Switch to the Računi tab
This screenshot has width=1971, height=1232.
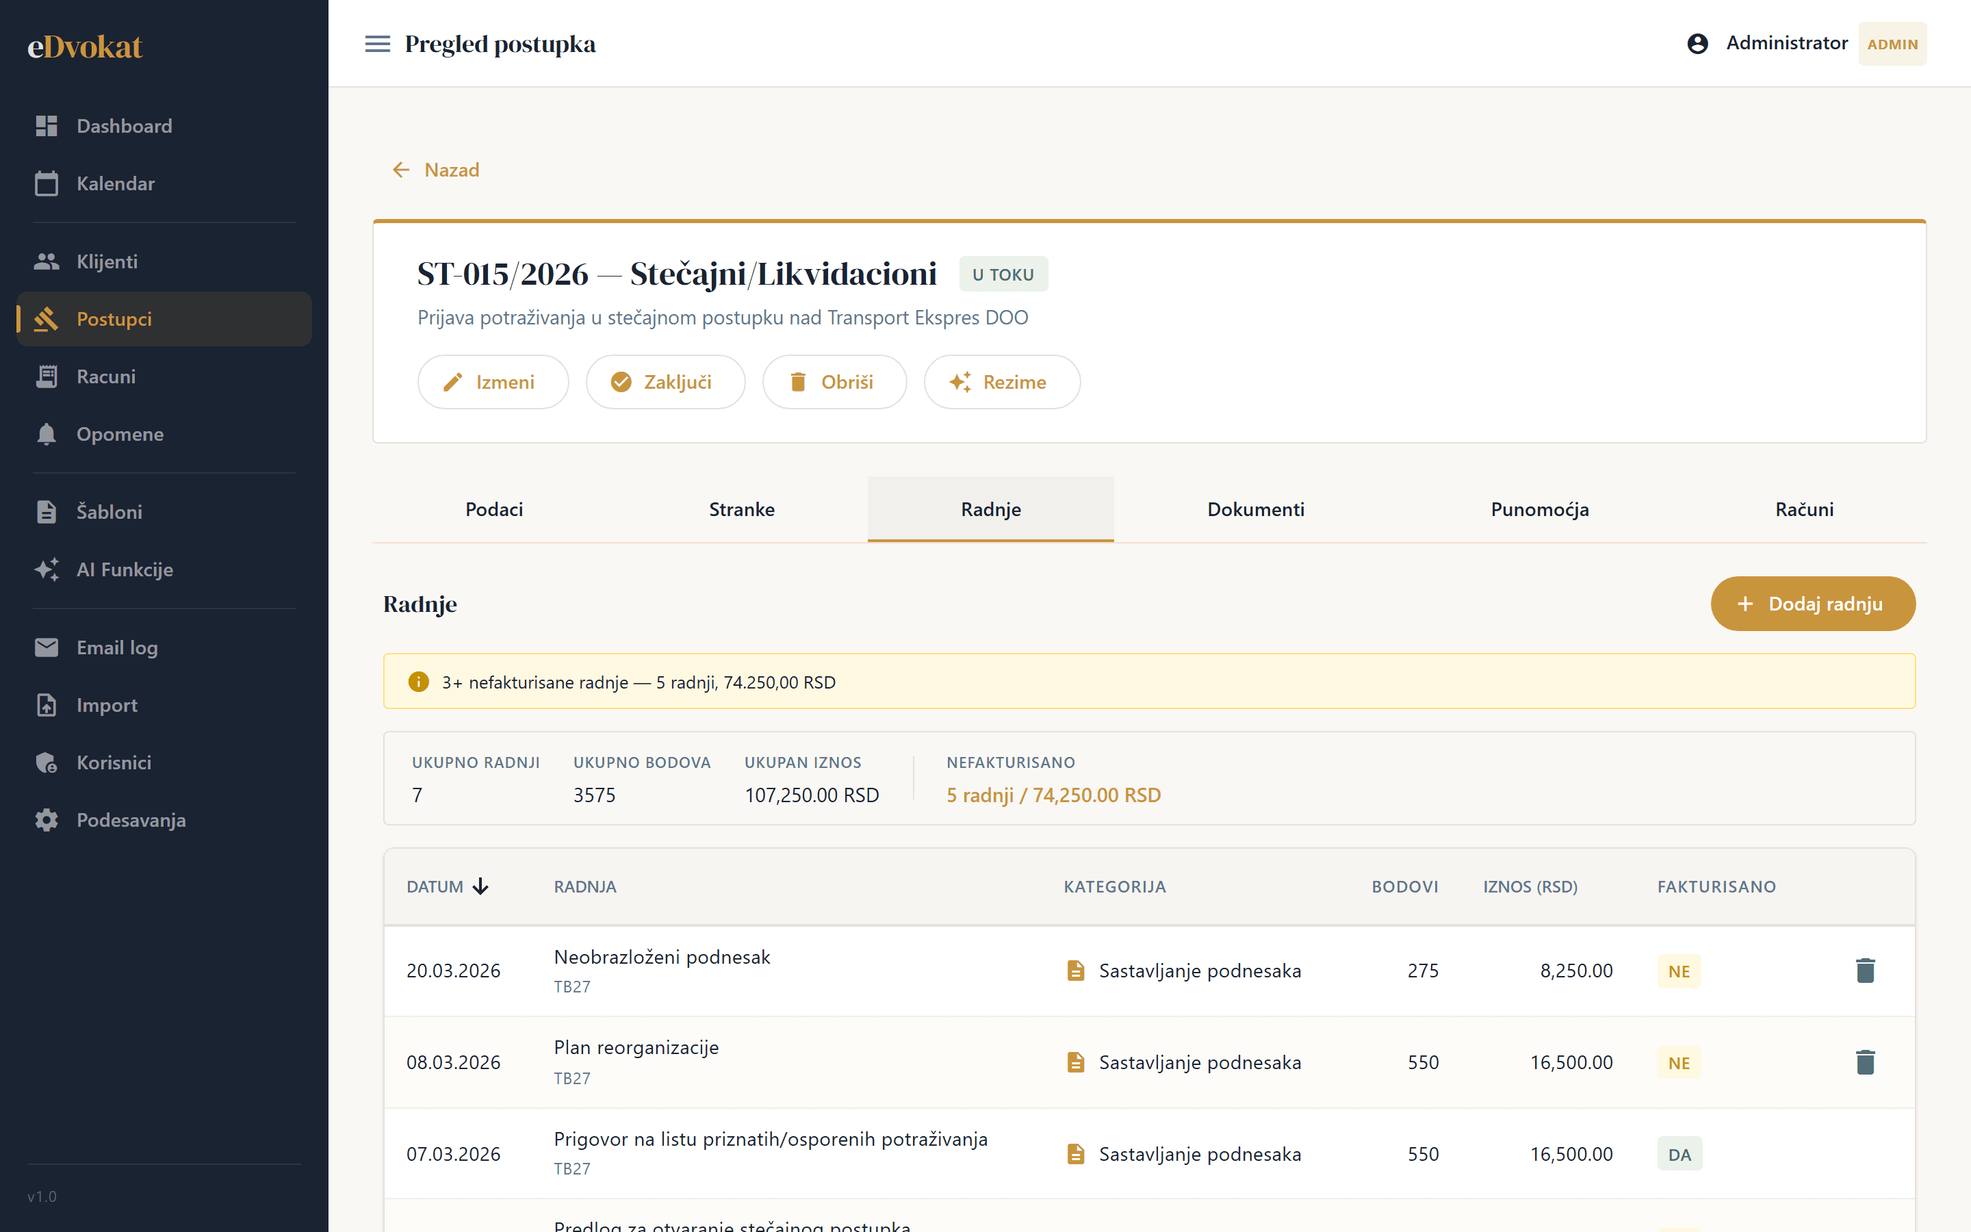pos(1804,509)
